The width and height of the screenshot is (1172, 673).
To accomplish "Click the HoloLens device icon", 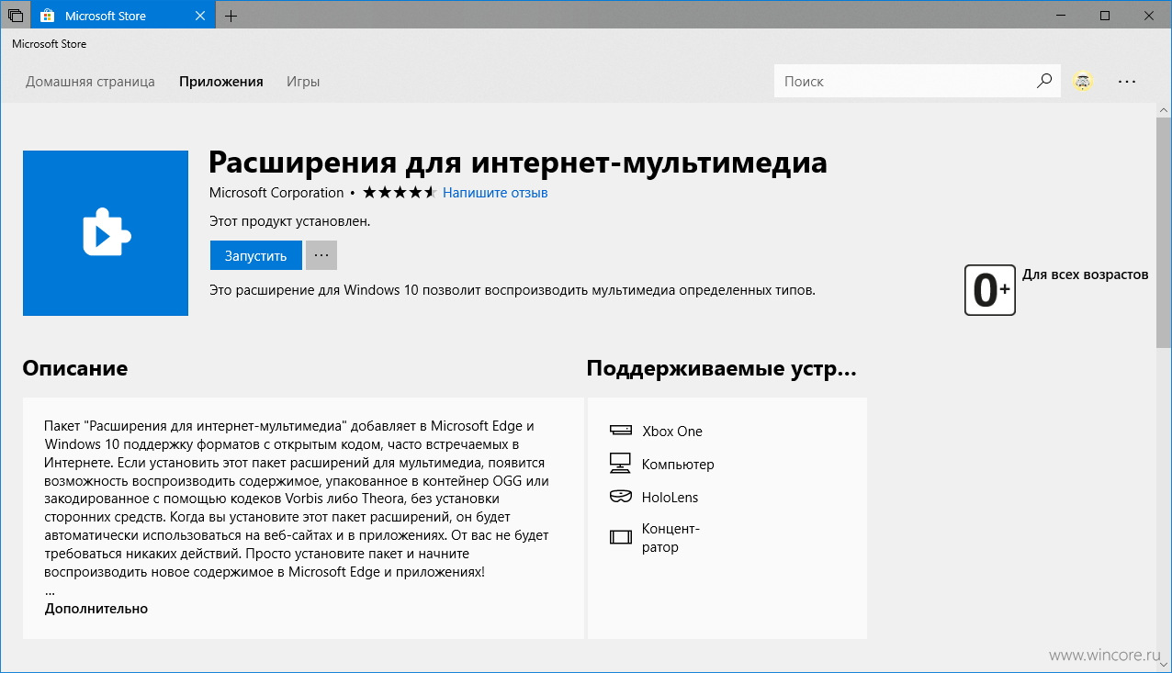I will [x=621, y=497].
